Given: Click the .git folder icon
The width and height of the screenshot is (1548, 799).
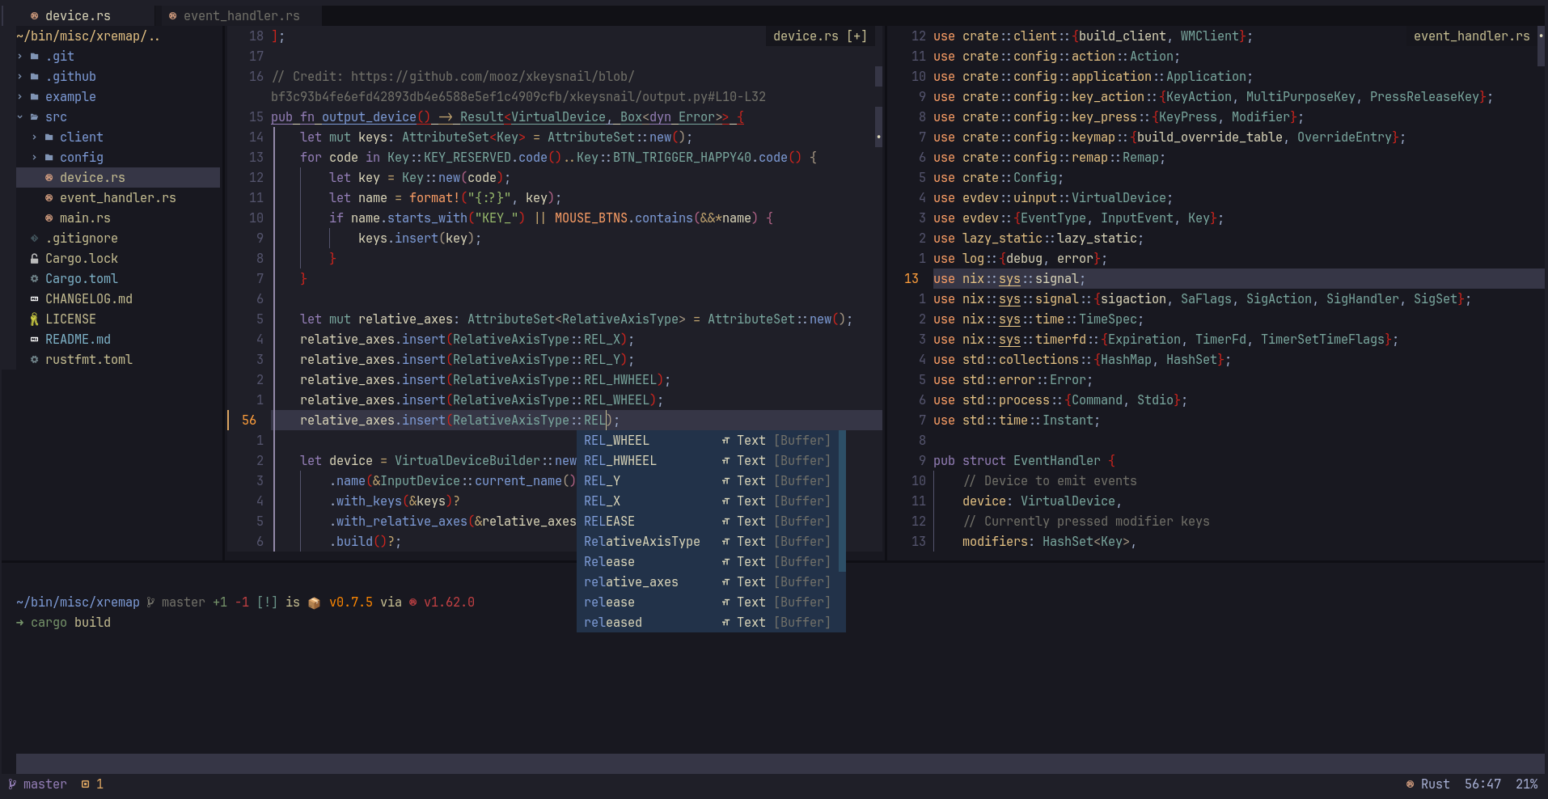Looking at the screenshot, I should [x=34, y=56].
